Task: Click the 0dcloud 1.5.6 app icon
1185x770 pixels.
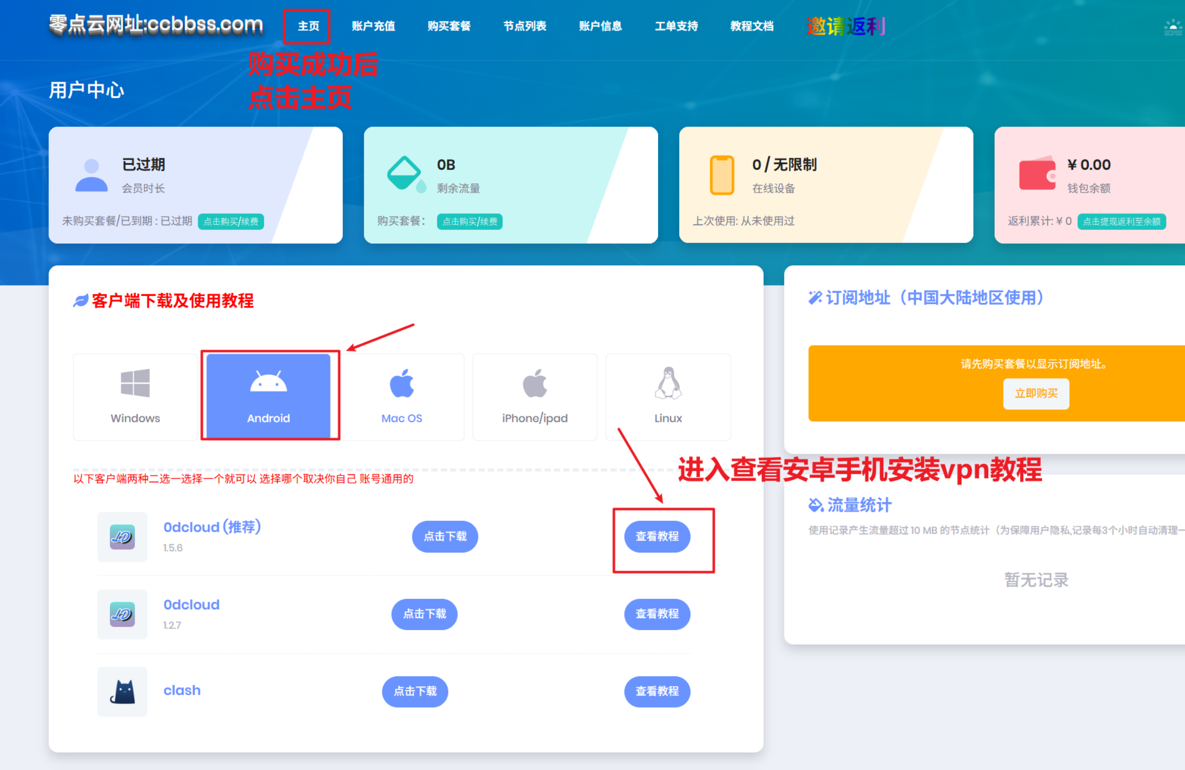Action: point(122,536)
